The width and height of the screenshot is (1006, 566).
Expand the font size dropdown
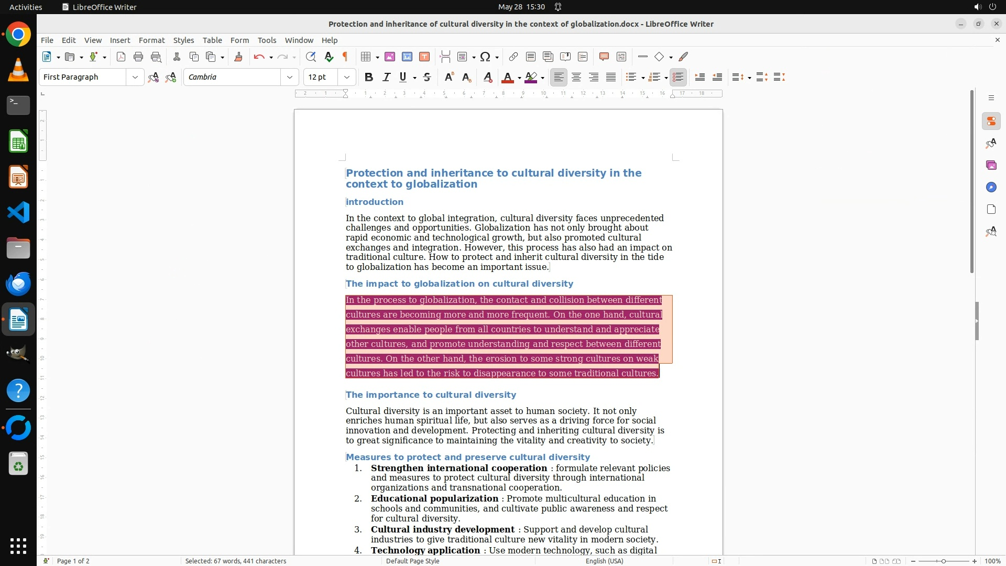[x=347, y=77]
